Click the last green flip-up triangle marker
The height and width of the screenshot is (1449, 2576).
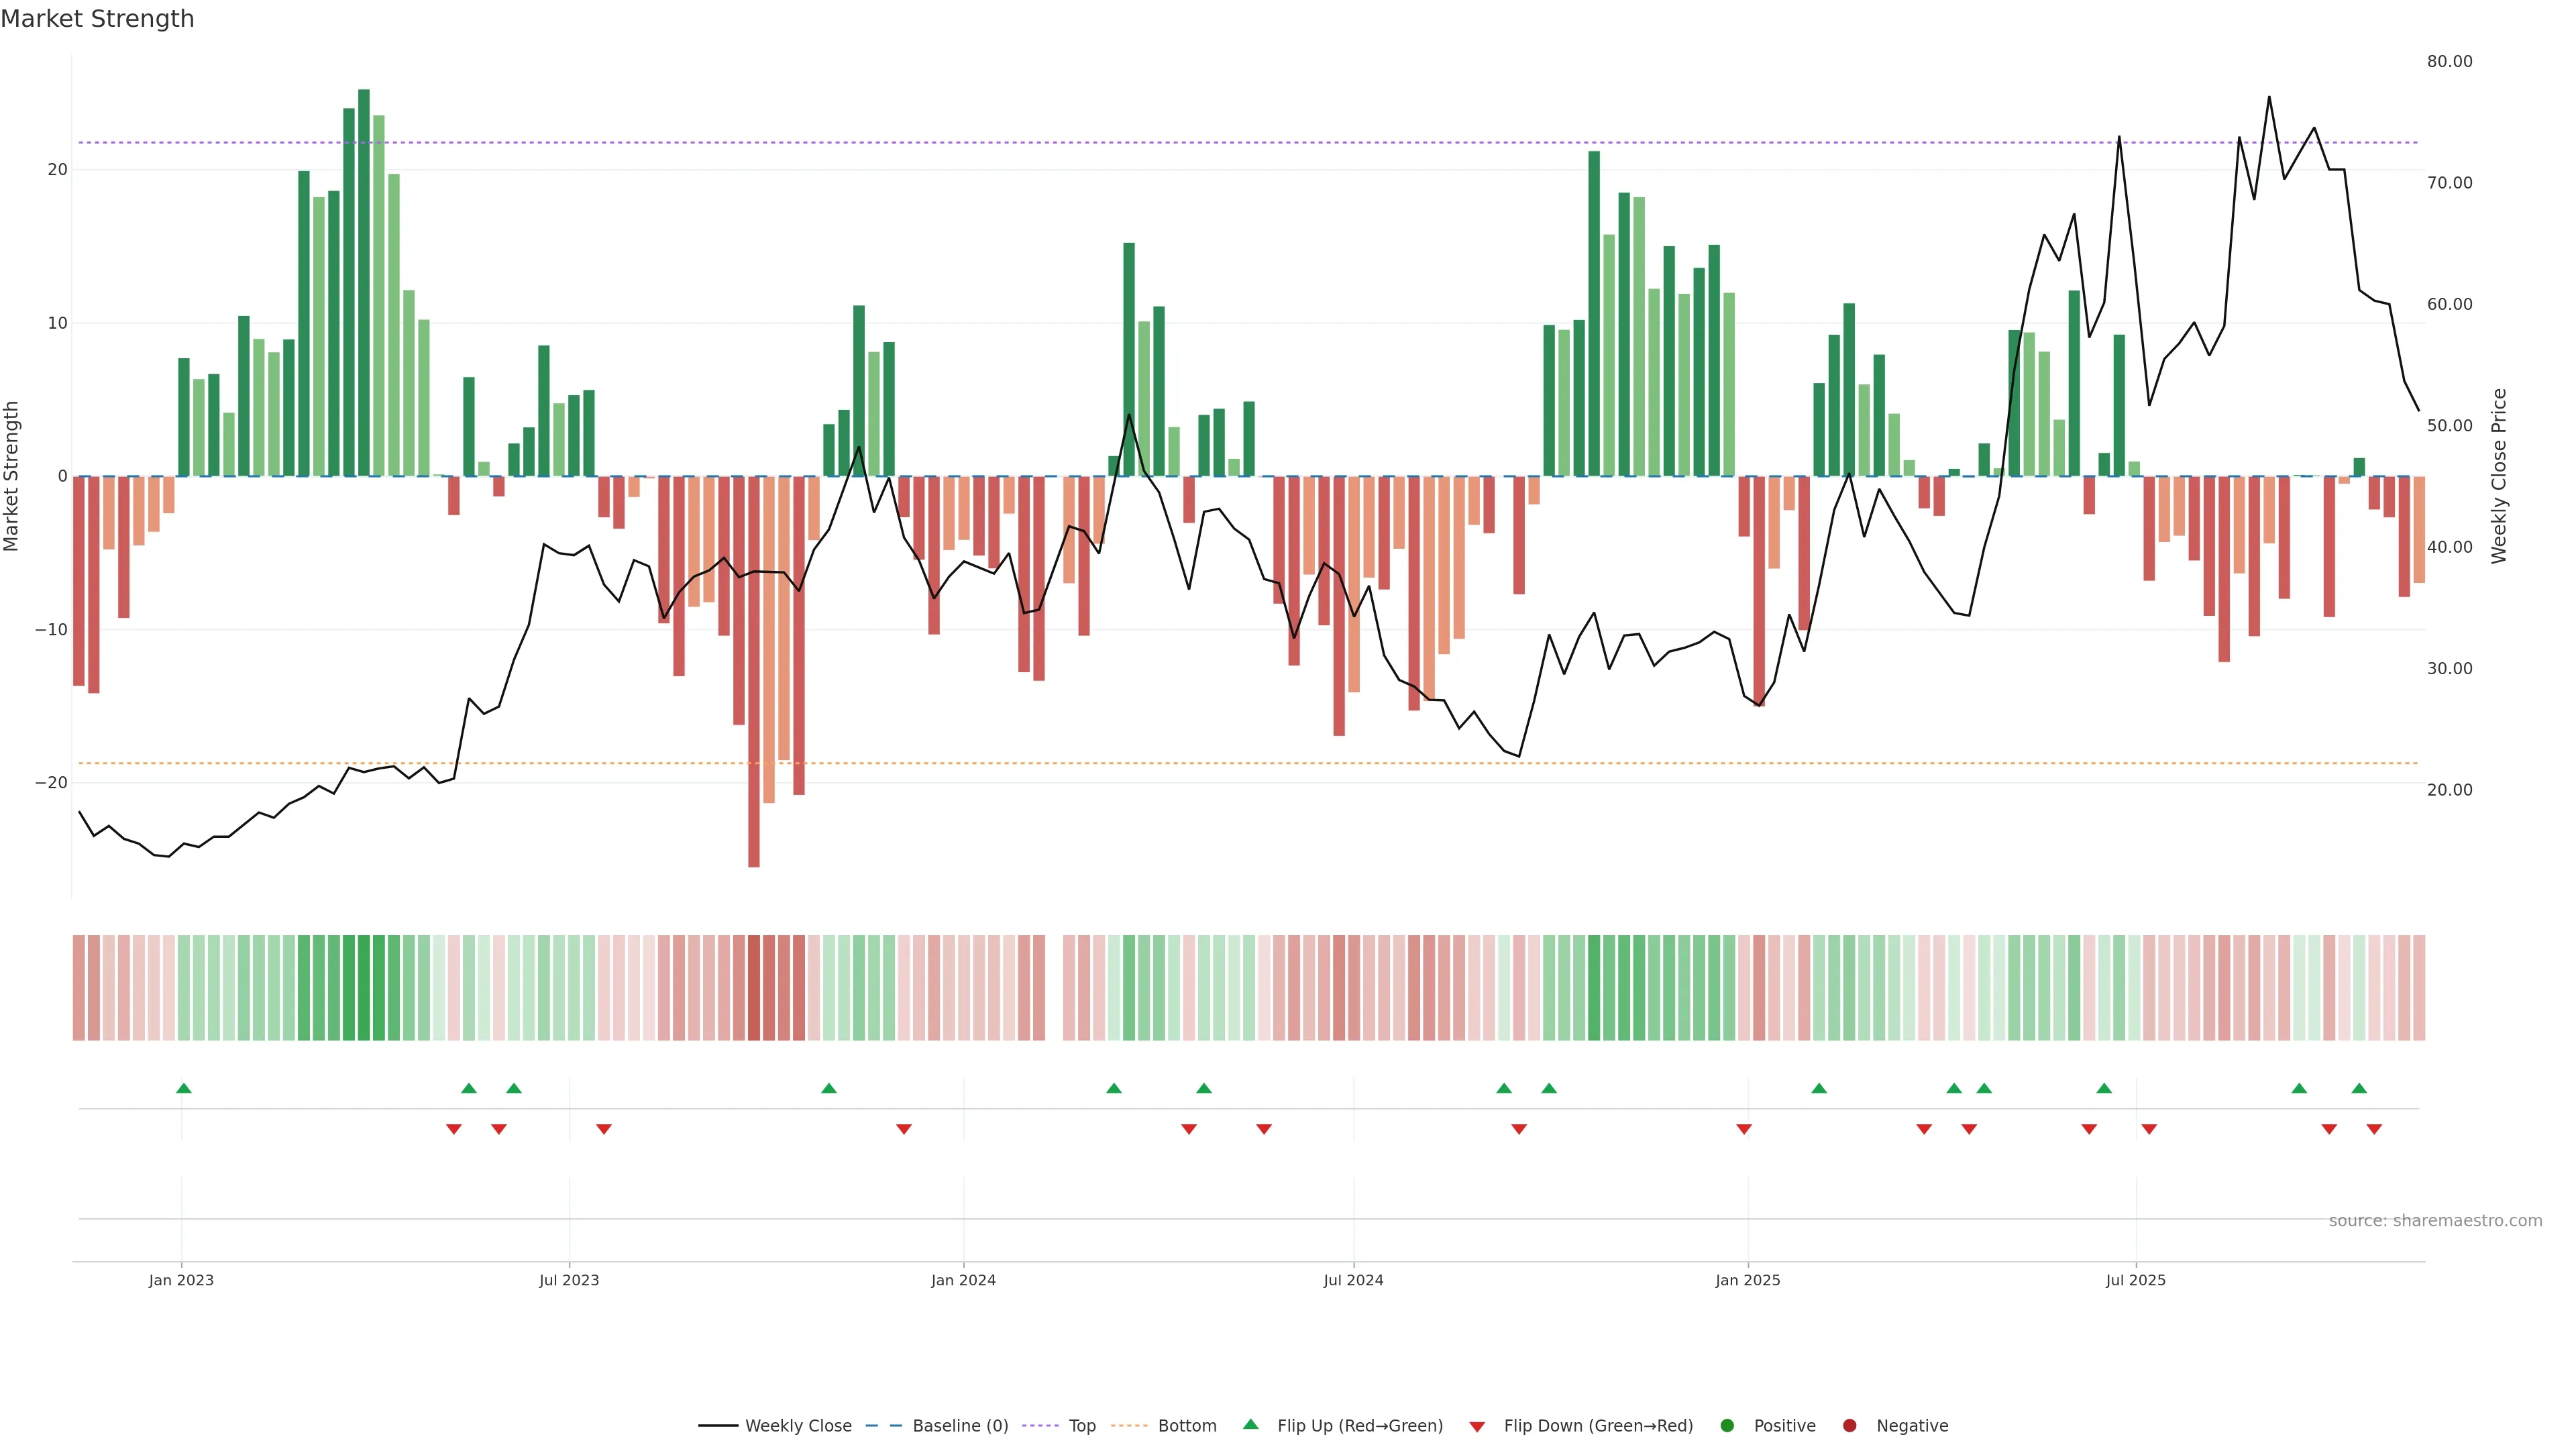[2359, 1088]
